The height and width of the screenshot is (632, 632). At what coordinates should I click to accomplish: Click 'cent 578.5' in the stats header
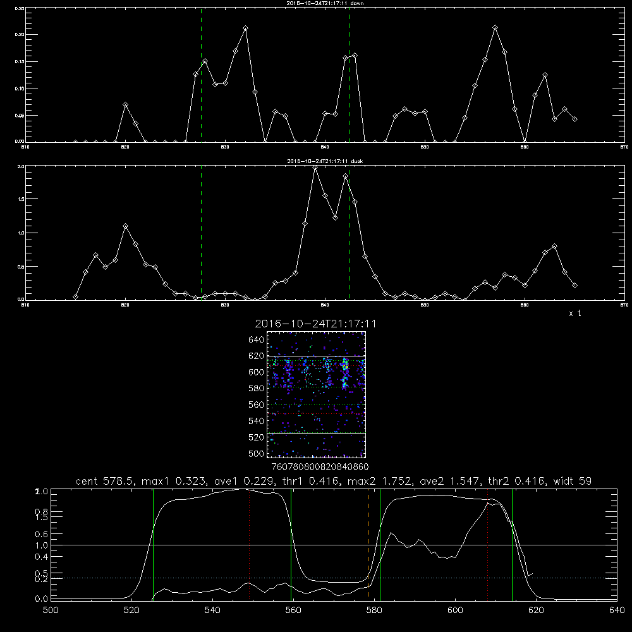click(x=106, y=481)
